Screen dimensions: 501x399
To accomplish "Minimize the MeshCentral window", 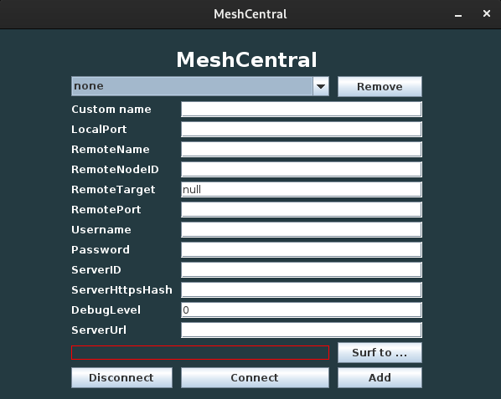I will (x=458, y=14).
